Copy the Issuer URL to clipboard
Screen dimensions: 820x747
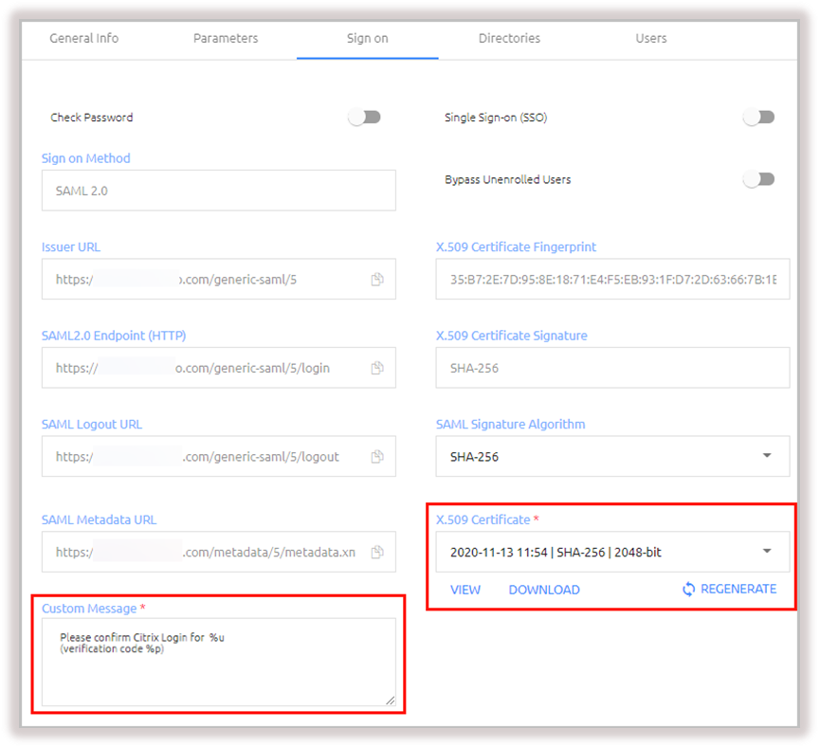[x=377, y=280]
